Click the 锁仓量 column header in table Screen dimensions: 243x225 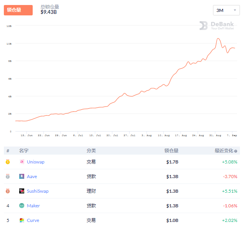[x=171, y=150]
